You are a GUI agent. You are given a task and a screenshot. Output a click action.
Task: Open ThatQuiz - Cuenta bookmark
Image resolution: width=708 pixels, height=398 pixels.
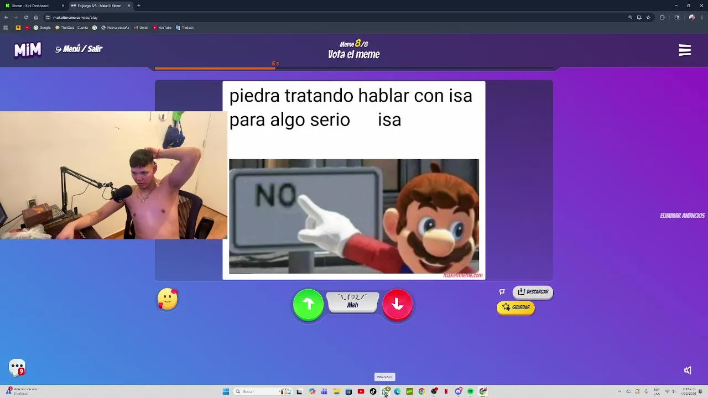pos(71,27)
